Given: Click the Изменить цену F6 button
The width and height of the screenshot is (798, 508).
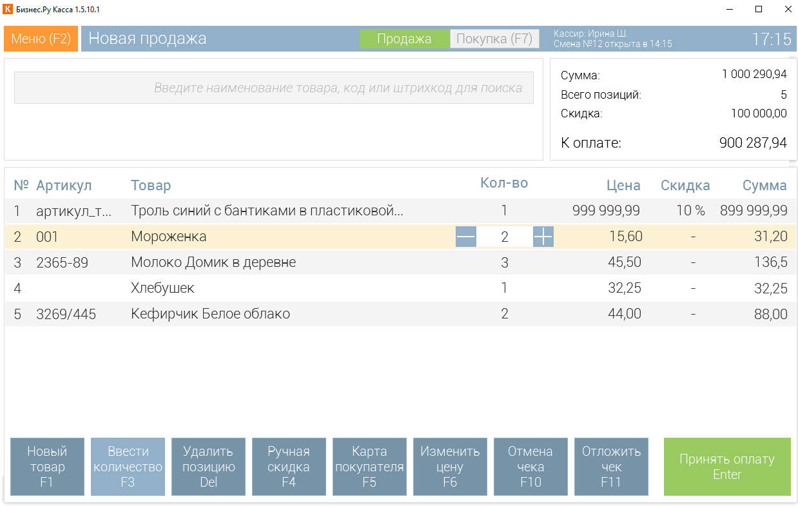Looking at the screenshot, I should 450,467.
